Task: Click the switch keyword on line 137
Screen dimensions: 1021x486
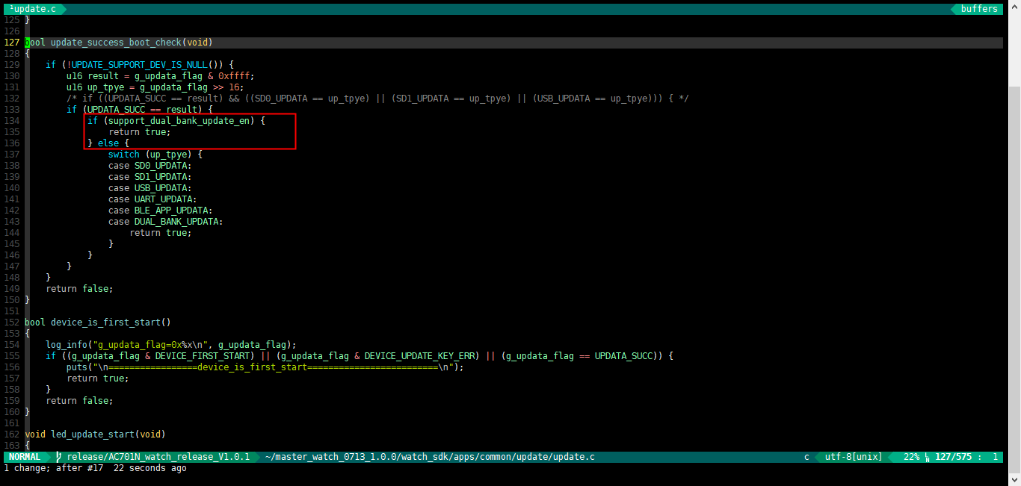Action: pyautogui.click(x=124, y=155)
